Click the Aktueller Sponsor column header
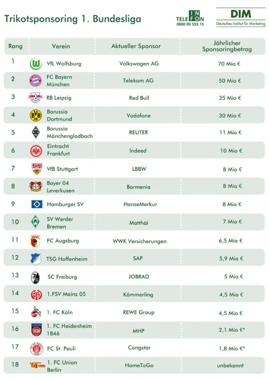The width and height of the screenshot is (269, 380). click(x=136, y=46)
